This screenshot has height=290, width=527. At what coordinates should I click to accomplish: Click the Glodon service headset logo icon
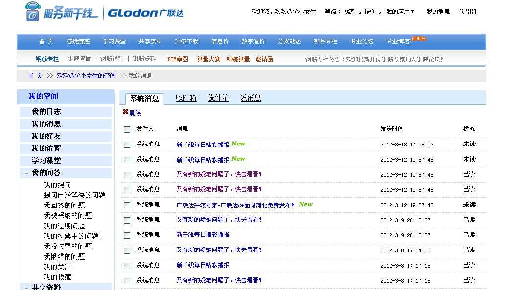[33, 11]
